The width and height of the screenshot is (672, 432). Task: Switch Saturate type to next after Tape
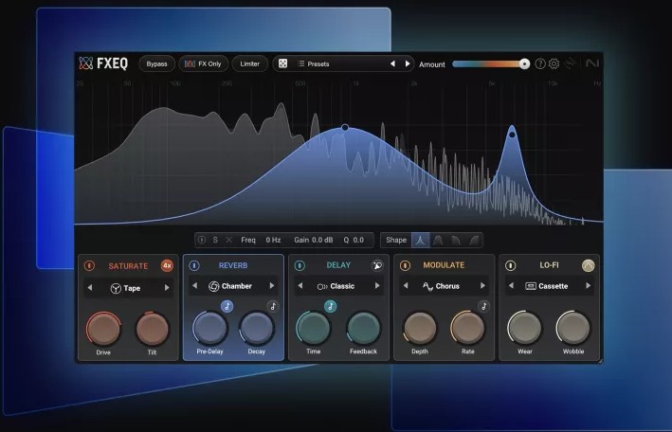pyautogui.click(x=167, y=288)
